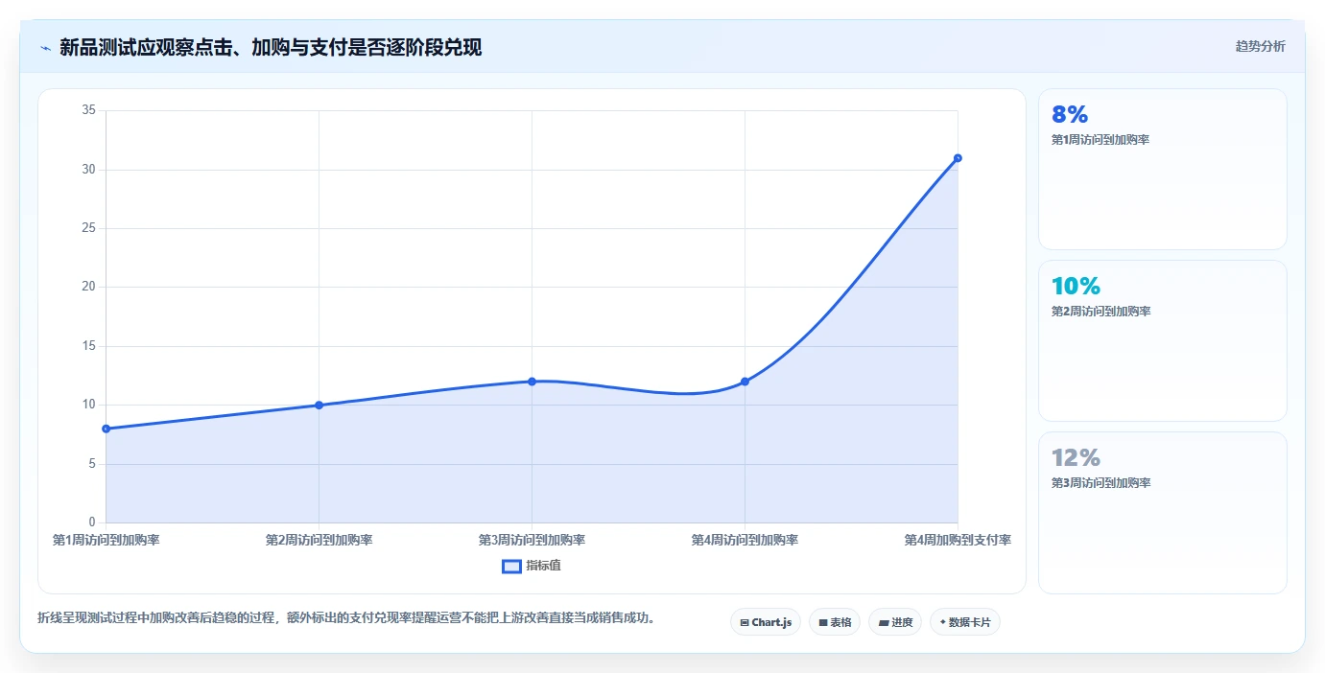The height and width of the screenshot is (673, 1325).
Task: Select the 第3周访问到加购率 data point on the line
Action: coord(532,382)
